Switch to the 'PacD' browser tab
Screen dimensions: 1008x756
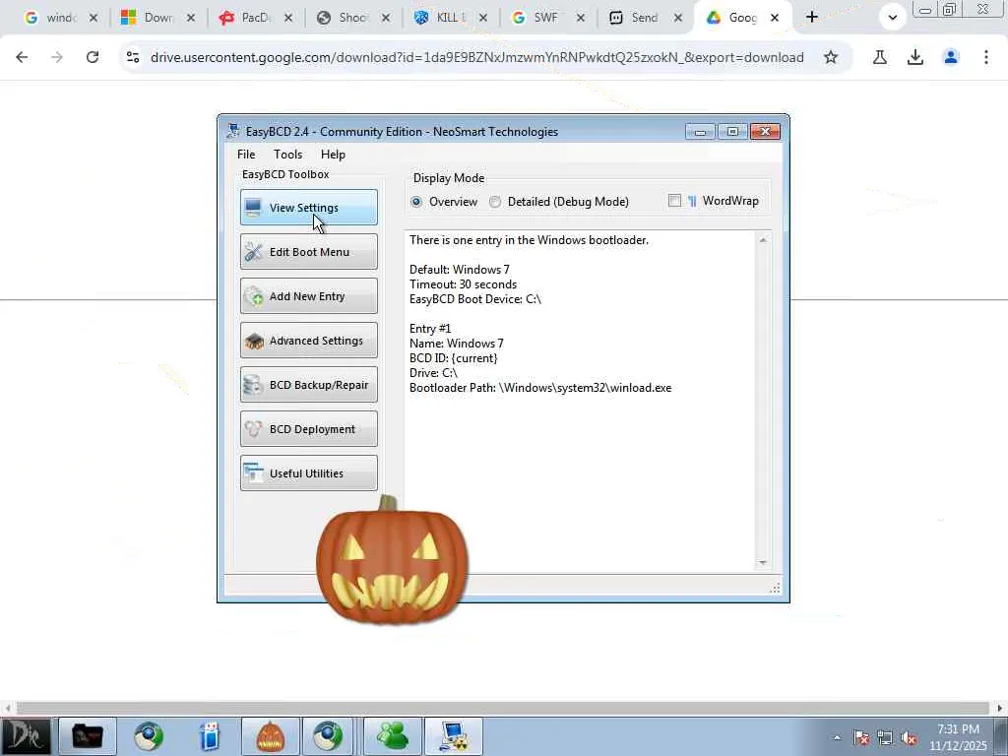pos(246,18)
